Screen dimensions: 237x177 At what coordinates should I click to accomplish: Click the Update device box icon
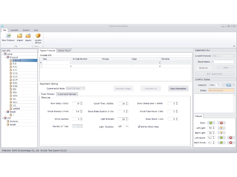pyautogui.click(x=38, y=36)
